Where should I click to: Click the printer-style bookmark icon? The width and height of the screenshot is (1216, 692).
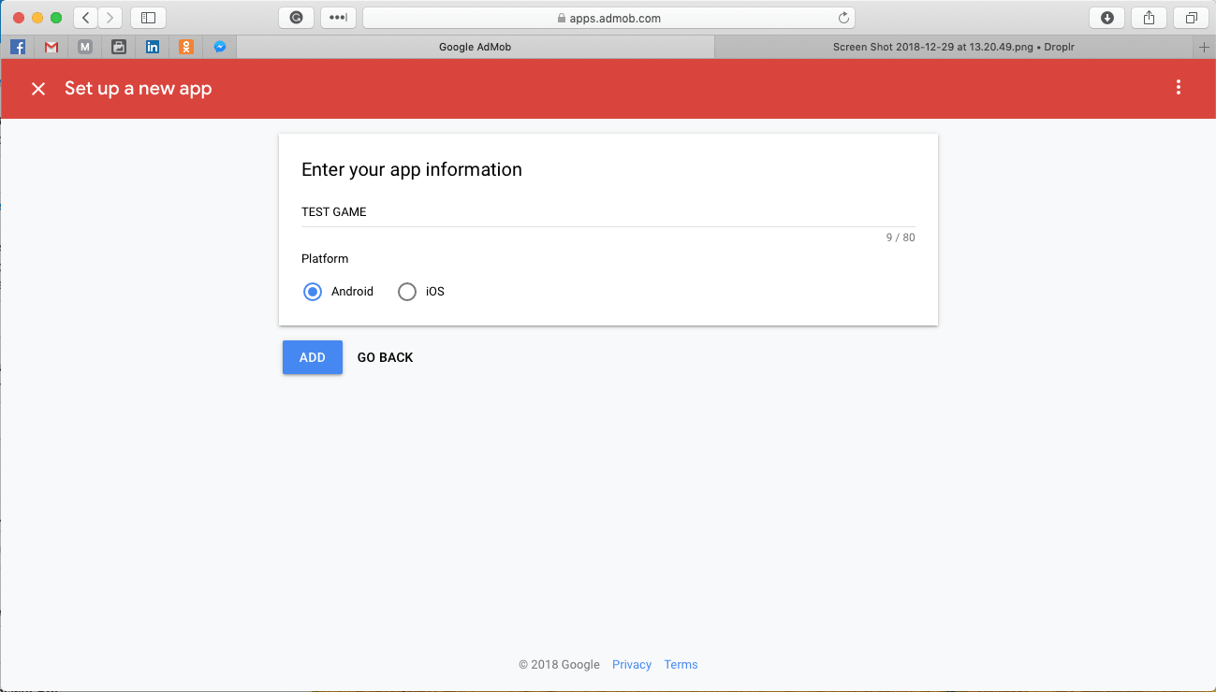[119, 46]
